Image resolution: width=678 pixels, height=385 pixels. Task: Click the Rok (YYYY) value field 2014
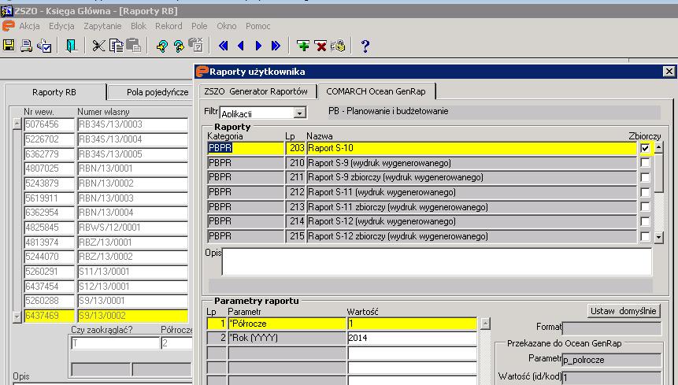(x=412, y=338)
